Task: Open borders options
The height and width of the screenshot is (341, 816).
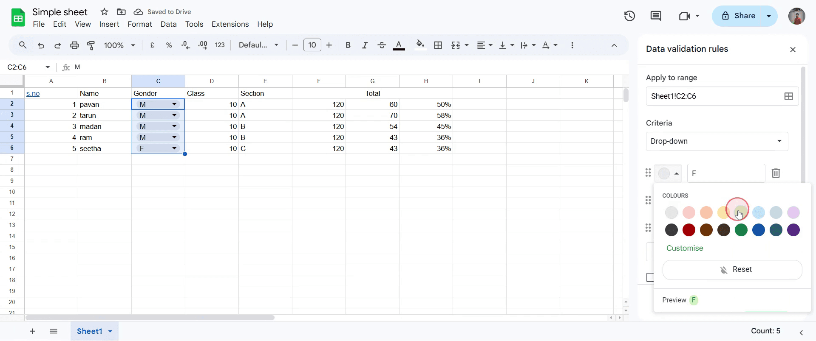Action: point(438,45)
